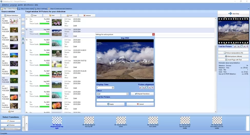Click the remove button with red X

[x=87, y=16]
